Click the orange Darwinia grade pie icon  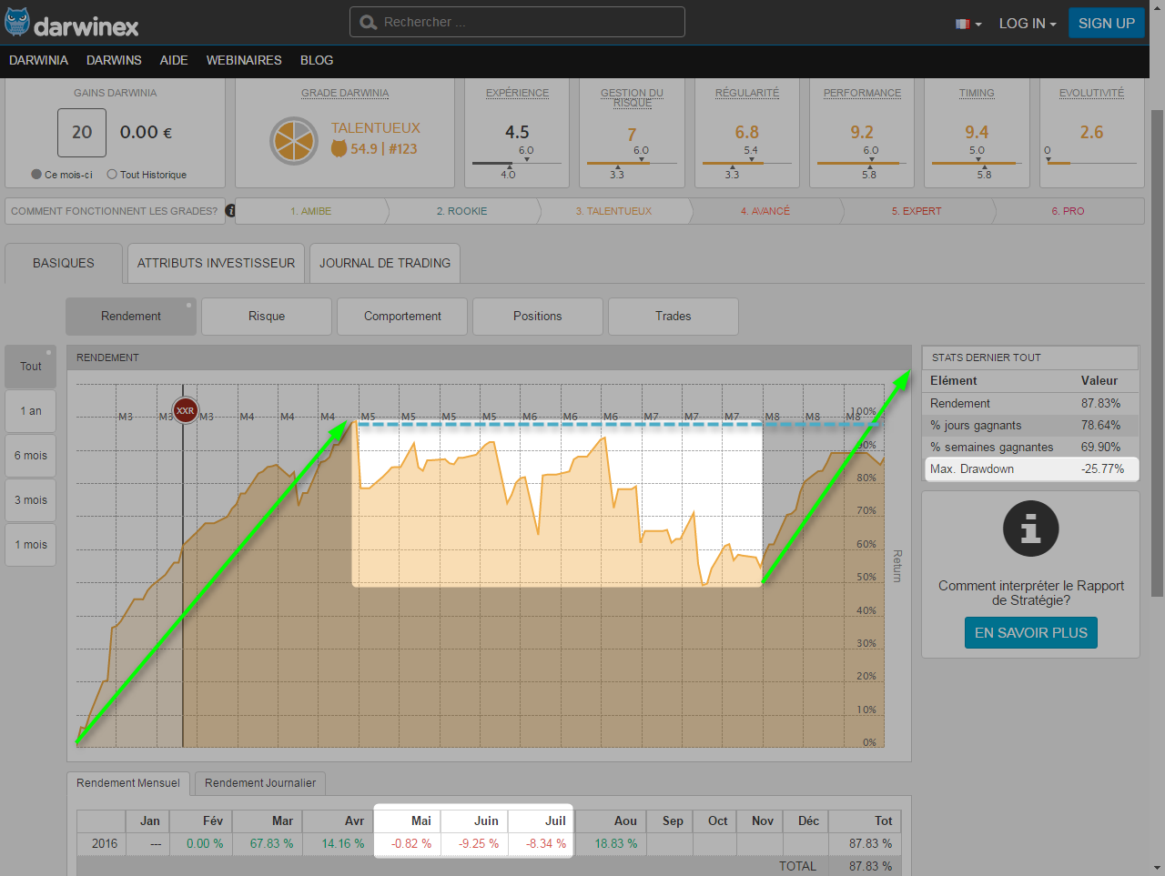293,141
